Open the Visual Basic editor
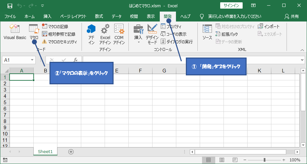The width and height of the screenshot is (307, 164). [15, 32]
